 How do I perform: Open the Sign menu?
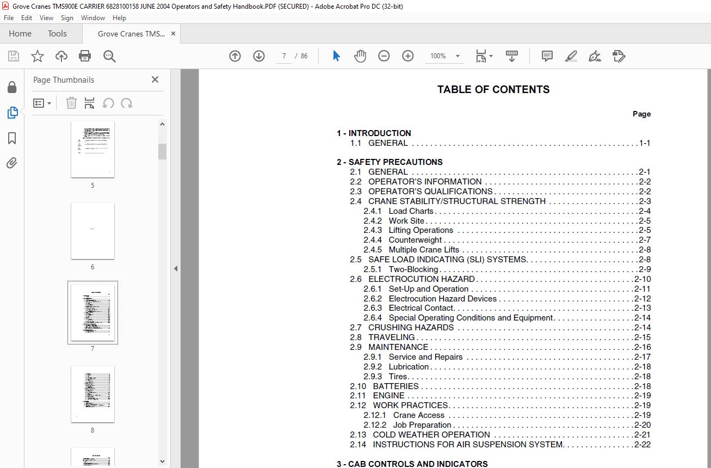[67, 18]
